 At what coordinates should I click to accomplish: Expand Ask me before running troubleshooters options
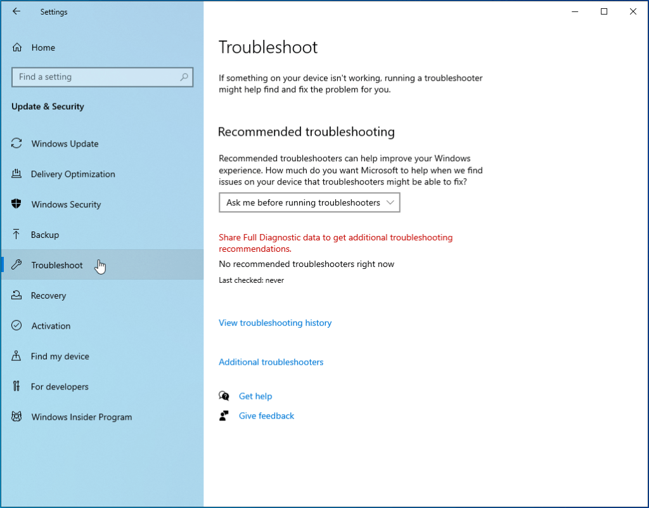click(309, 202)
